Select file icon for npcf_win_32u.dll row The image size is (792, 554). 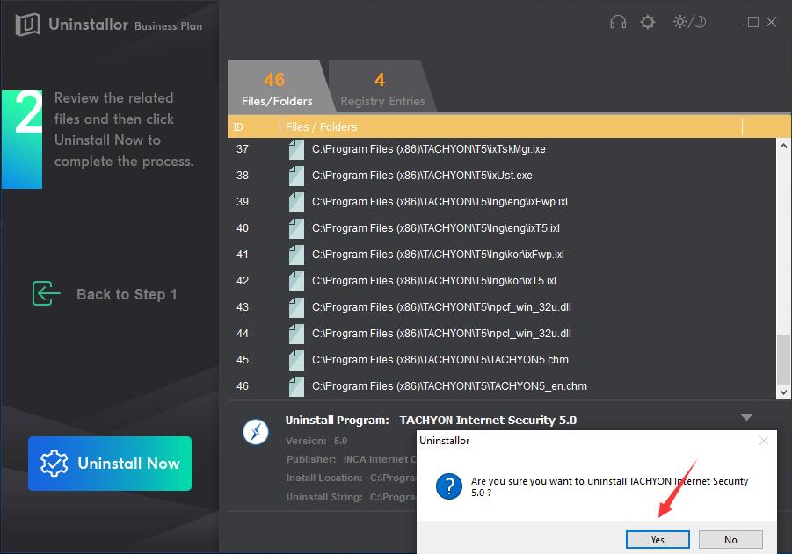296,307
